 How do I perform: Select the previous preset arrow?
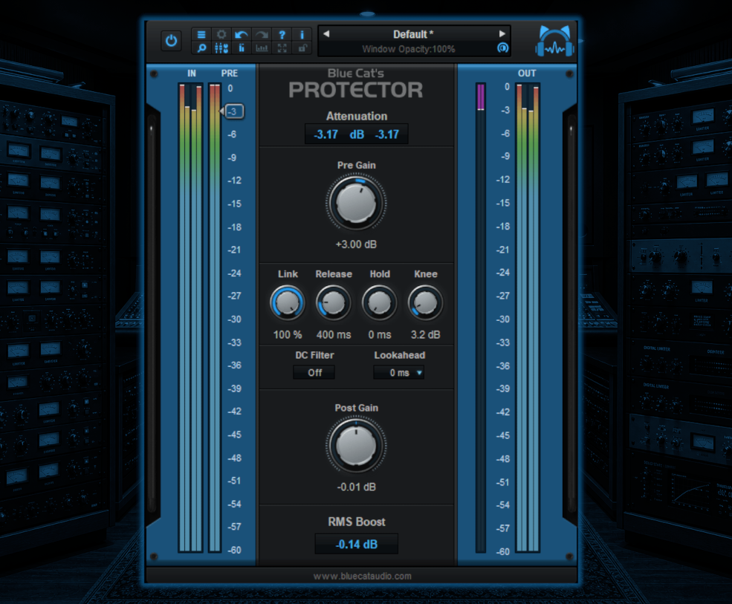pyautogui.click(x=326, y=33)
